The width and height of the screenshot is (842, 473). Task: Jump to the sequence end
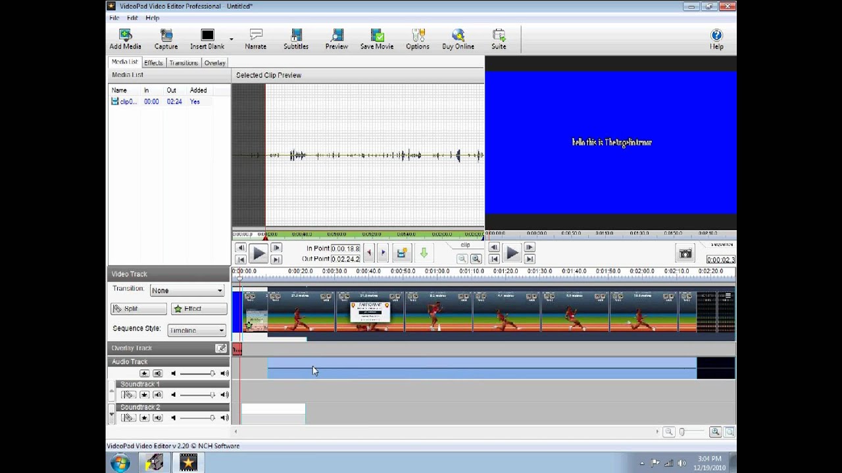tap(530, 259)
